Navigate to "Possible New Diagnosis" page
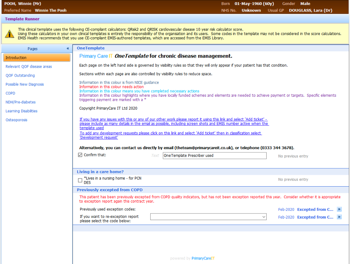The height and width of the screenshot is (264, 350). point(25,84)
